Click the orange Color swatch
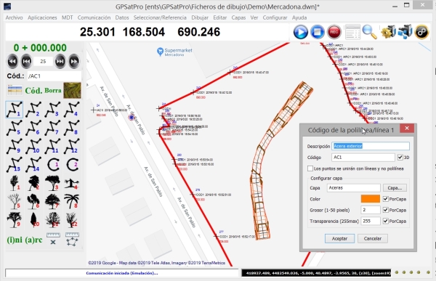 pyautogui.click(x=371, y=199)
